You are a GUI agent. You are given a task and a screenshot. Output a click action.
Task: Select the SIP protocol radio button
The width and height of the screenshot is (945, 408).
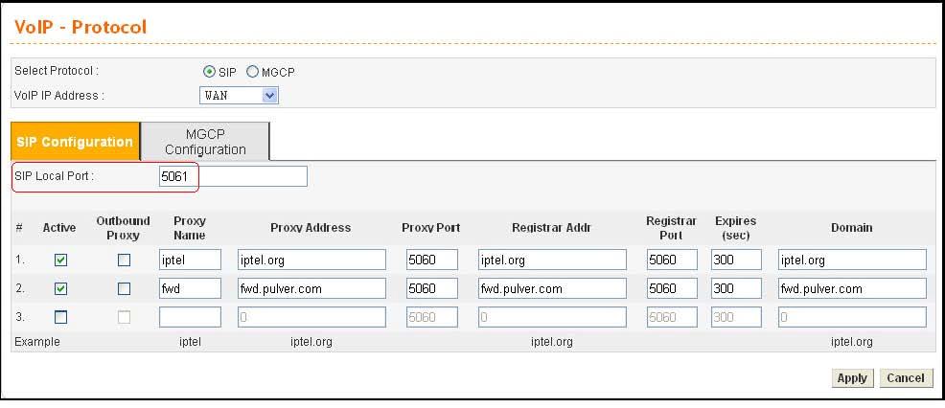(x=210, y=72)
